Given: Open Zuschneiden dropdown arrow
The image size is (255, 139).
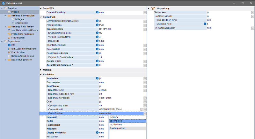Looking at the screenshot, I should tap(145, 83).
